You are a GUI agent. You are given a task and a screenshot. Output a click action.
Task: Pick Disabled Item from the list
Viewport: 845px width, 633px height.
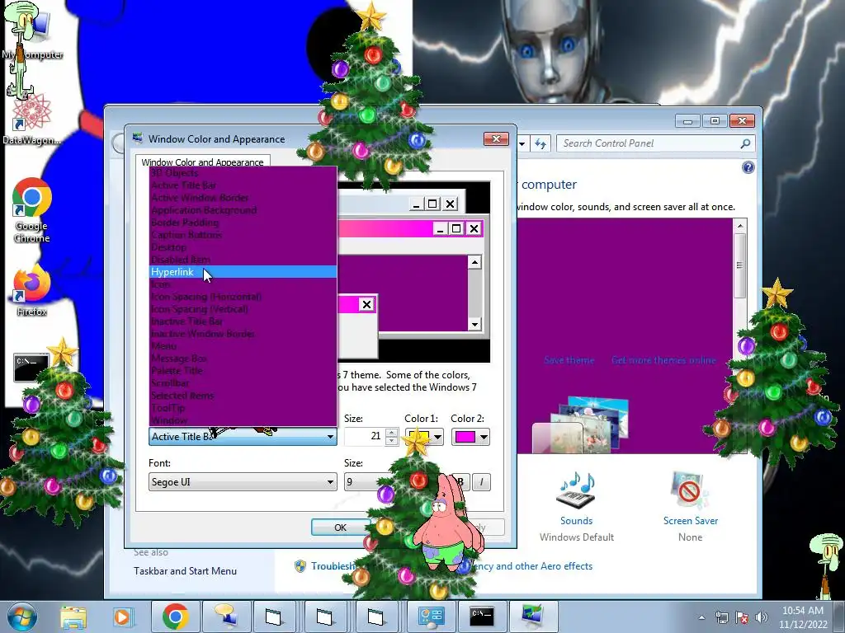pos(243,260)
